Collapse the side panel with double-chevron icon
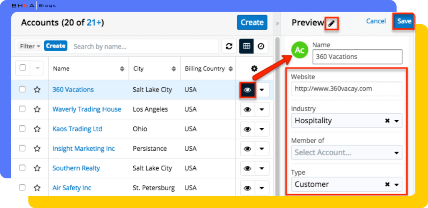The image size is (428, 208). click(278, 23)
